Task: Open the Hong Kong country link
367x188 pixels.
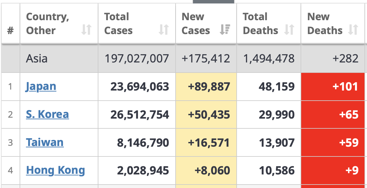Action: point(56,170)
